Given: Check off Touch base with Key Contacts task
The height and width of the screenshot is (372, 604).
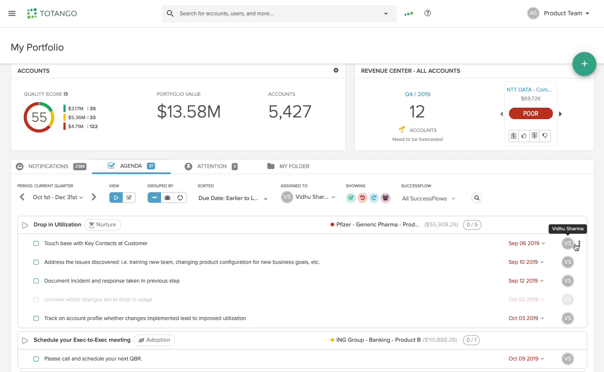Looking at the screenshot, I should pyautogui.click(x=36, y=243).
